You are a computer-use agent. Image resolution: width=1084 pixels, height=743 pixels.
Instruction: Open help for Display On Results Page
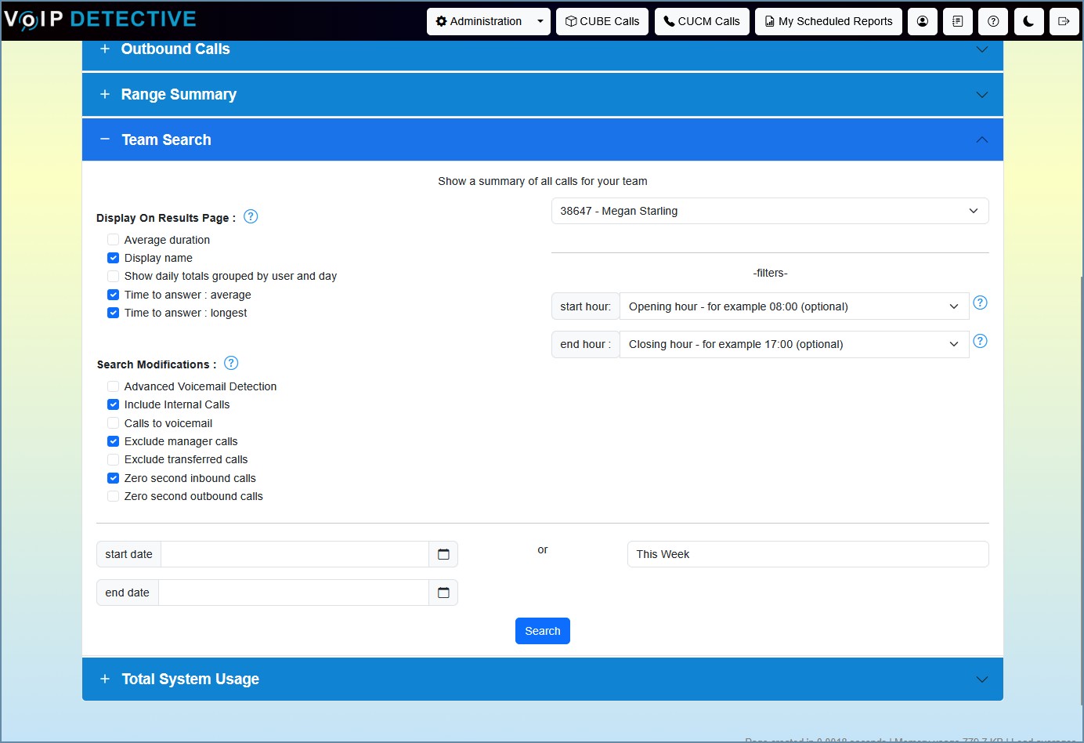click(x=251, y=216)
